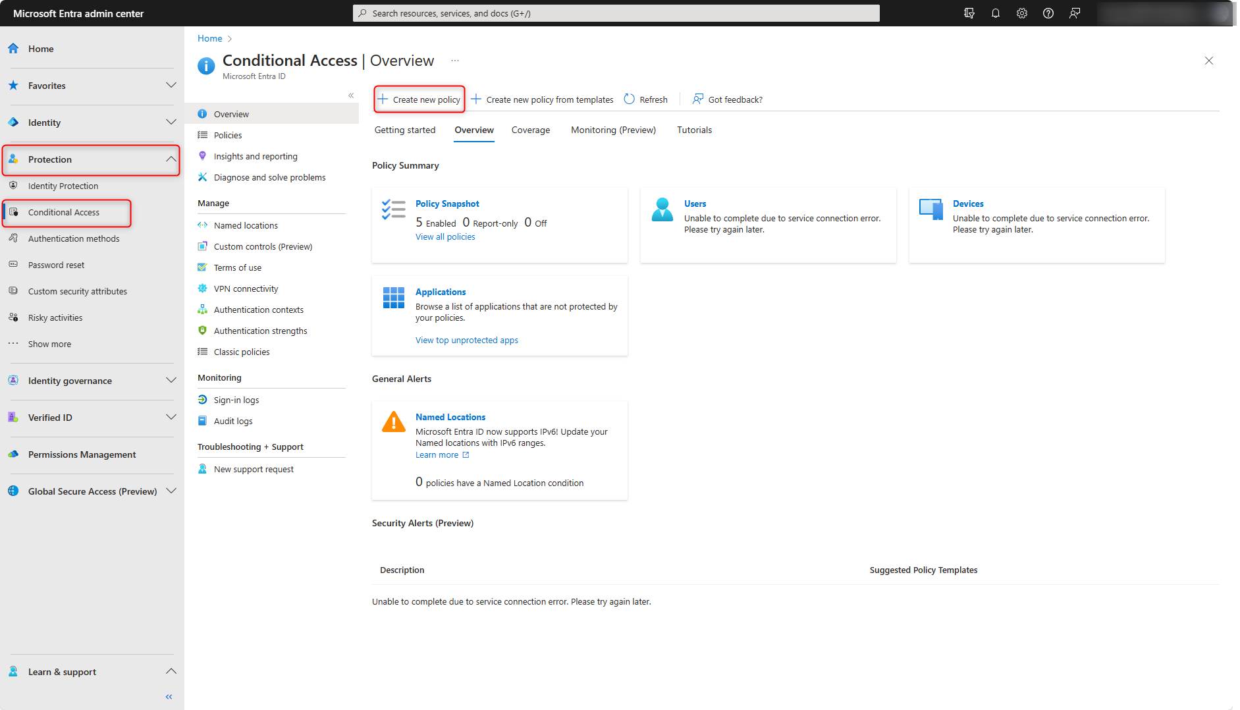Open the Notifications bell icon

pyautogui.click(x=995, y=13)
